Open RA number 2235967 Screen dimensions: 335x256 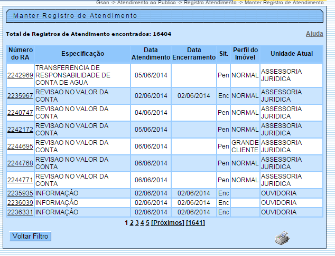click(20, 96)
